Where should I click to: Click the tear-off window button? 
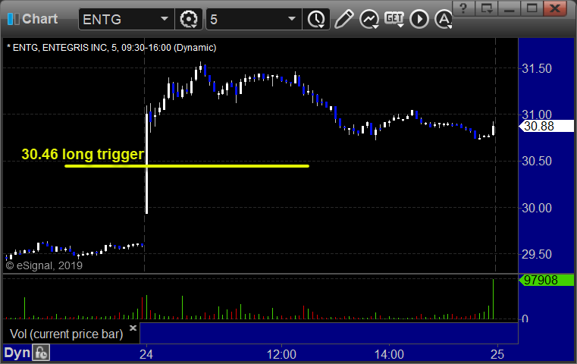(487, 8)
